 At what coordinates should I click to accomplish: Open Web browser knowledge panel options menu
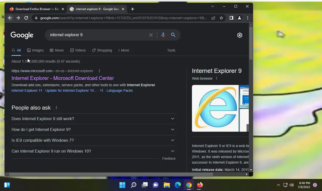[x=217, y=78]
